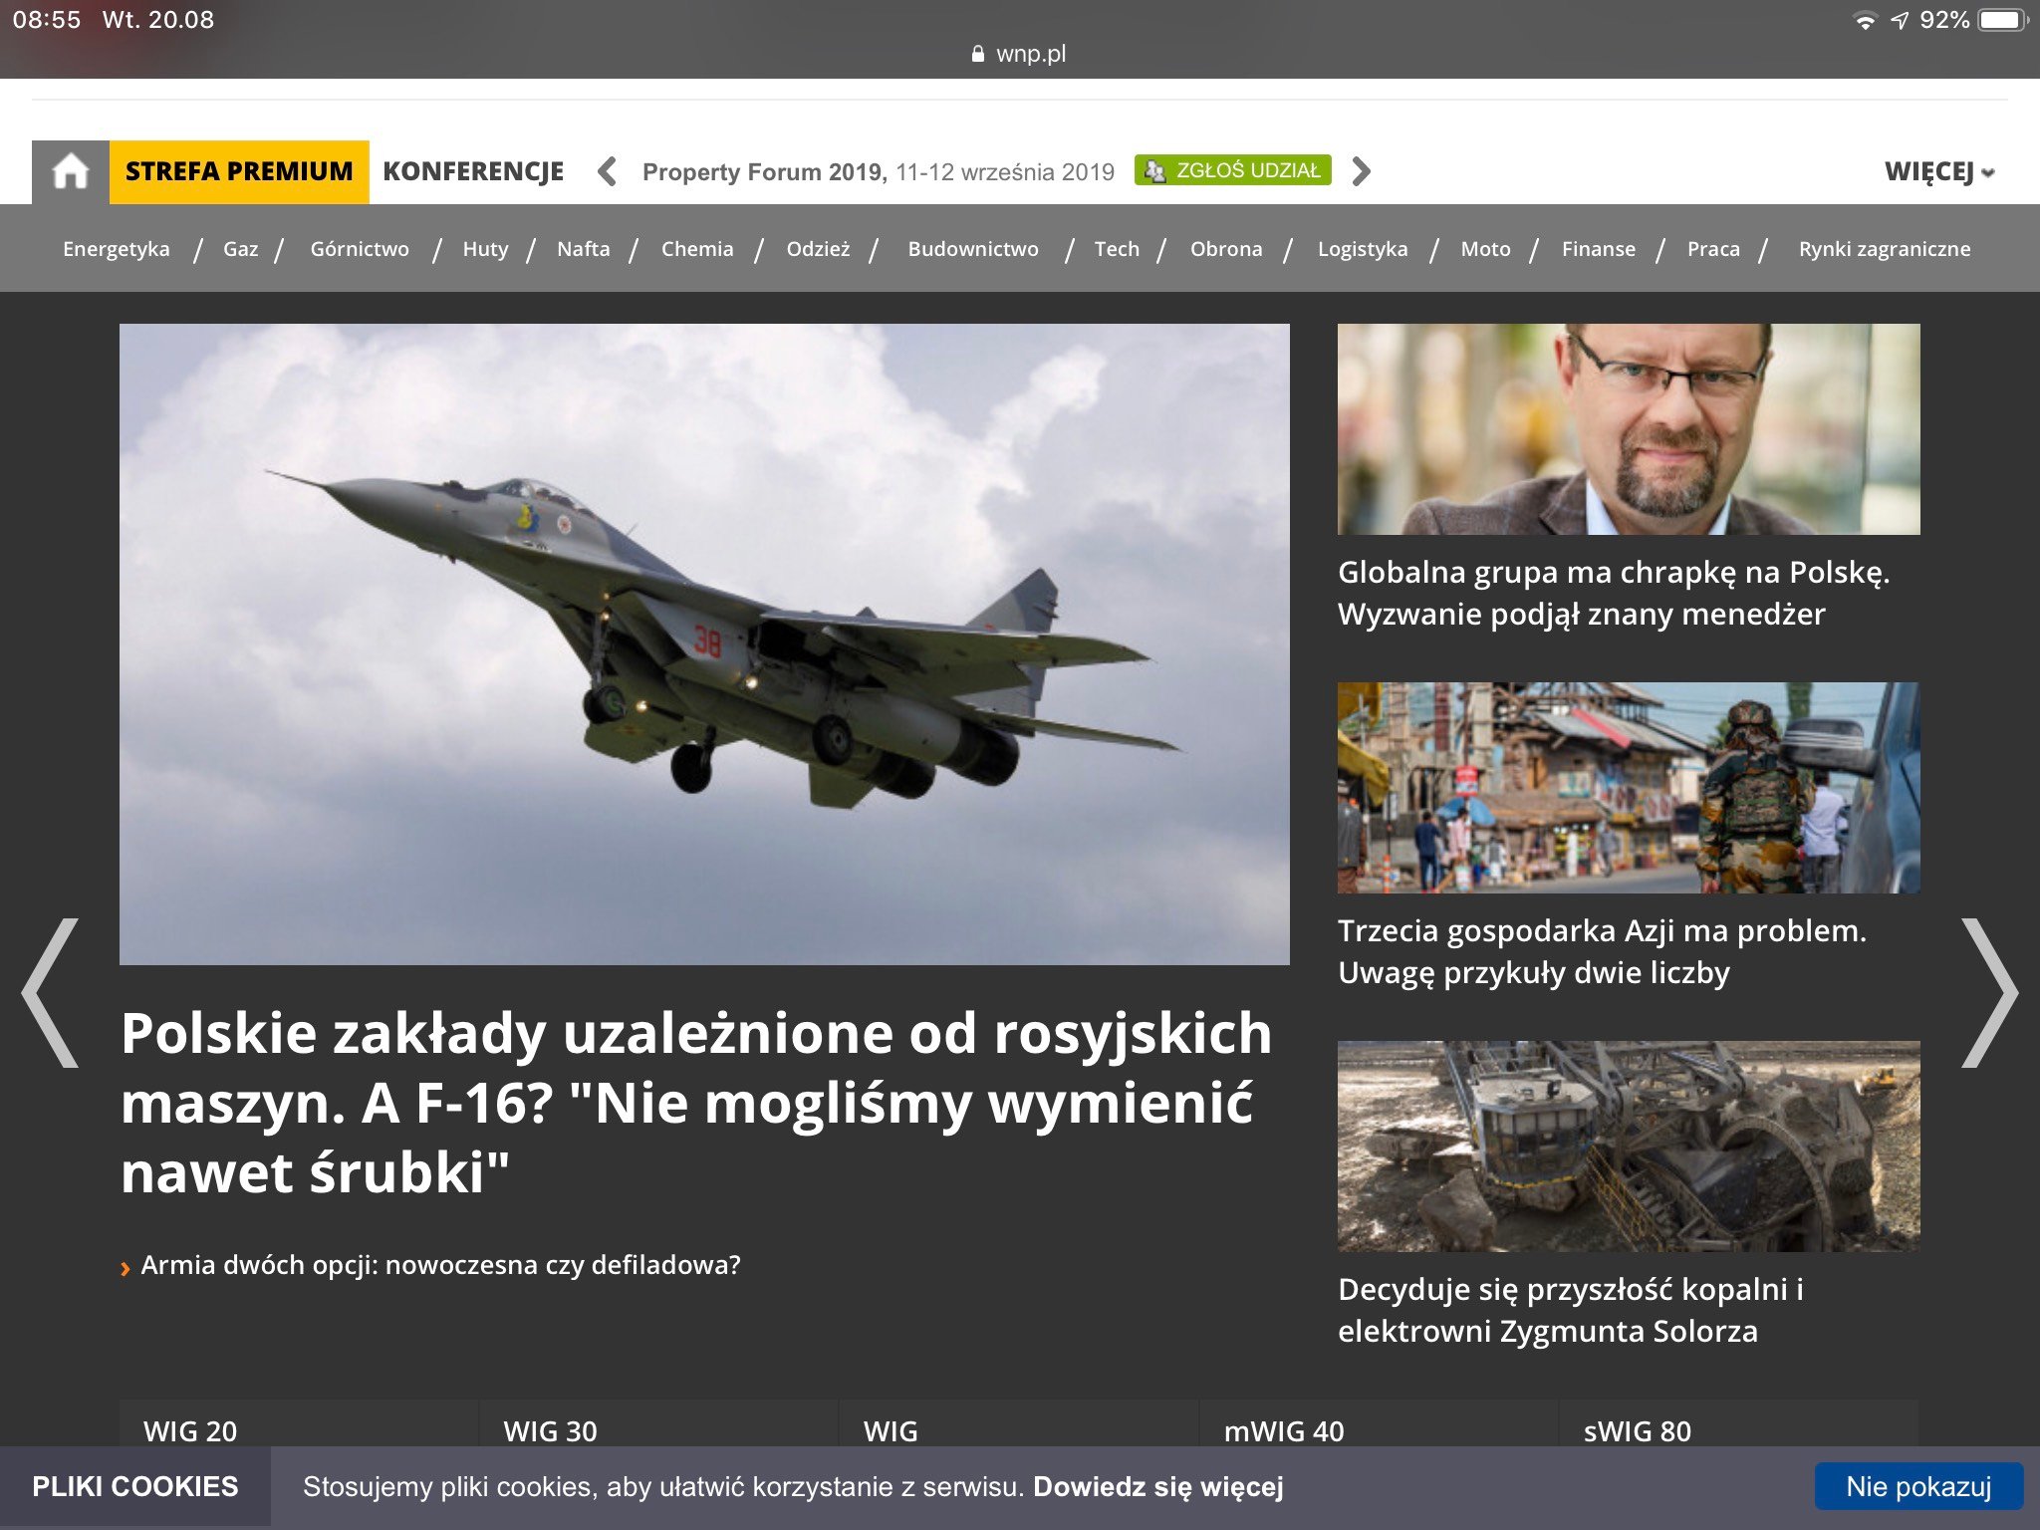Click Dowiedz się więcej cookie link
The width and height of the screenshot is (2040, 1530).
[x=1158, y=1487]
